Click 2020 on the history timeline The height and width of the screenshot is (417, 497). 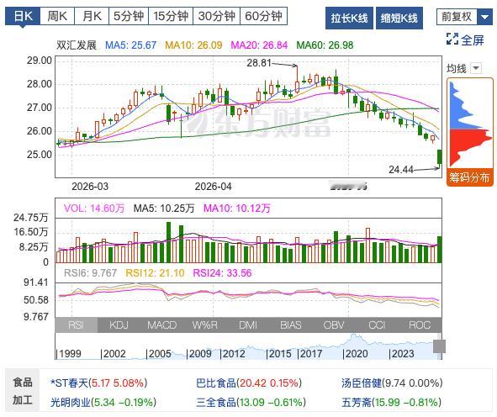tap(357, 354)
